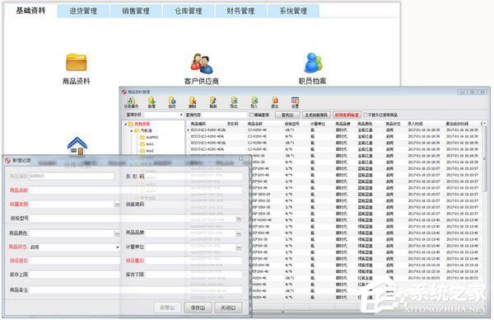Sort by the 录入时间 column header
Screen dimensions: 494x320
[415, 124]
